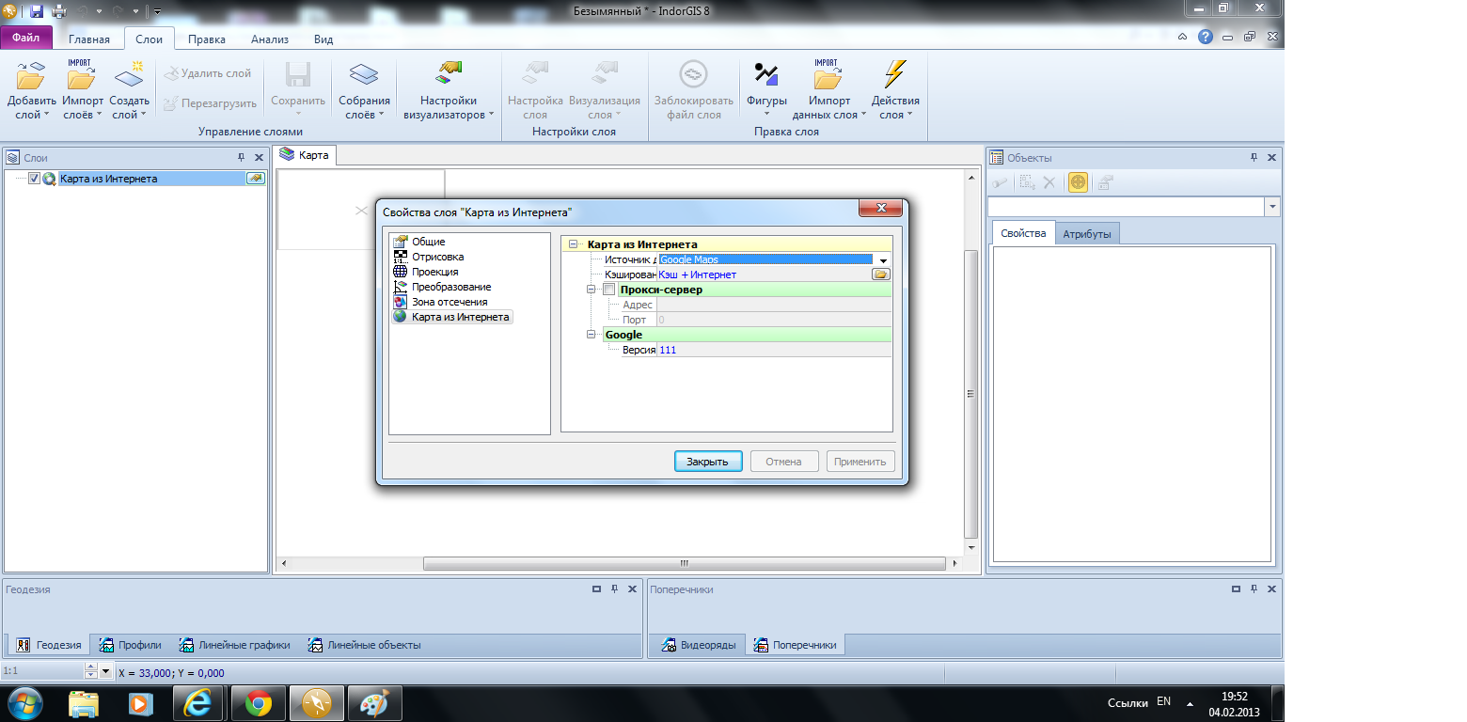This screenshot has width=1467, height=722.
Task: Enable the Прокси-сервер checkbox
Action: (x=609, y=290)
